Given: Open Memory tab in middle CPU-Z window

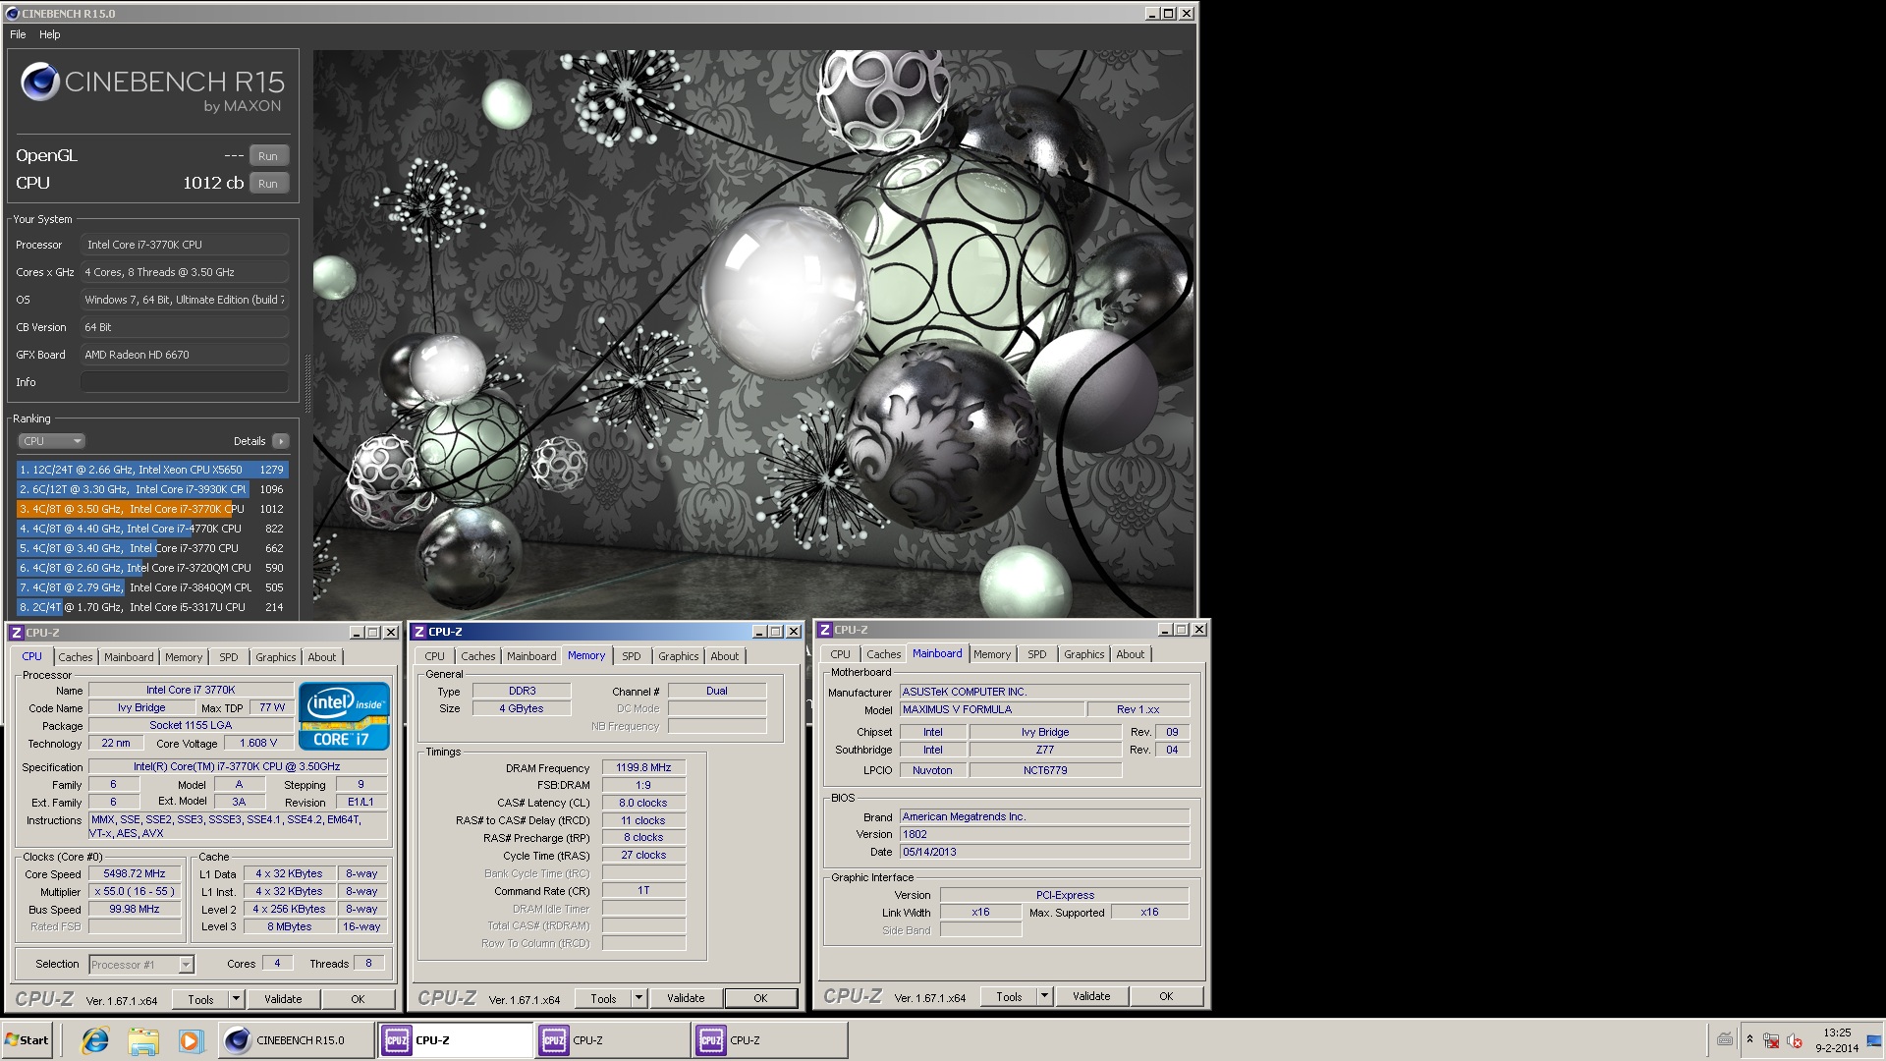Looking at the screenshot, I should tap(586, 655).
